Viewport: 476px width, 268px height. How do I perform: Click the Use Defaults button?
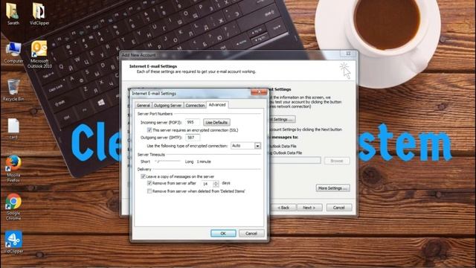[216, 122]
